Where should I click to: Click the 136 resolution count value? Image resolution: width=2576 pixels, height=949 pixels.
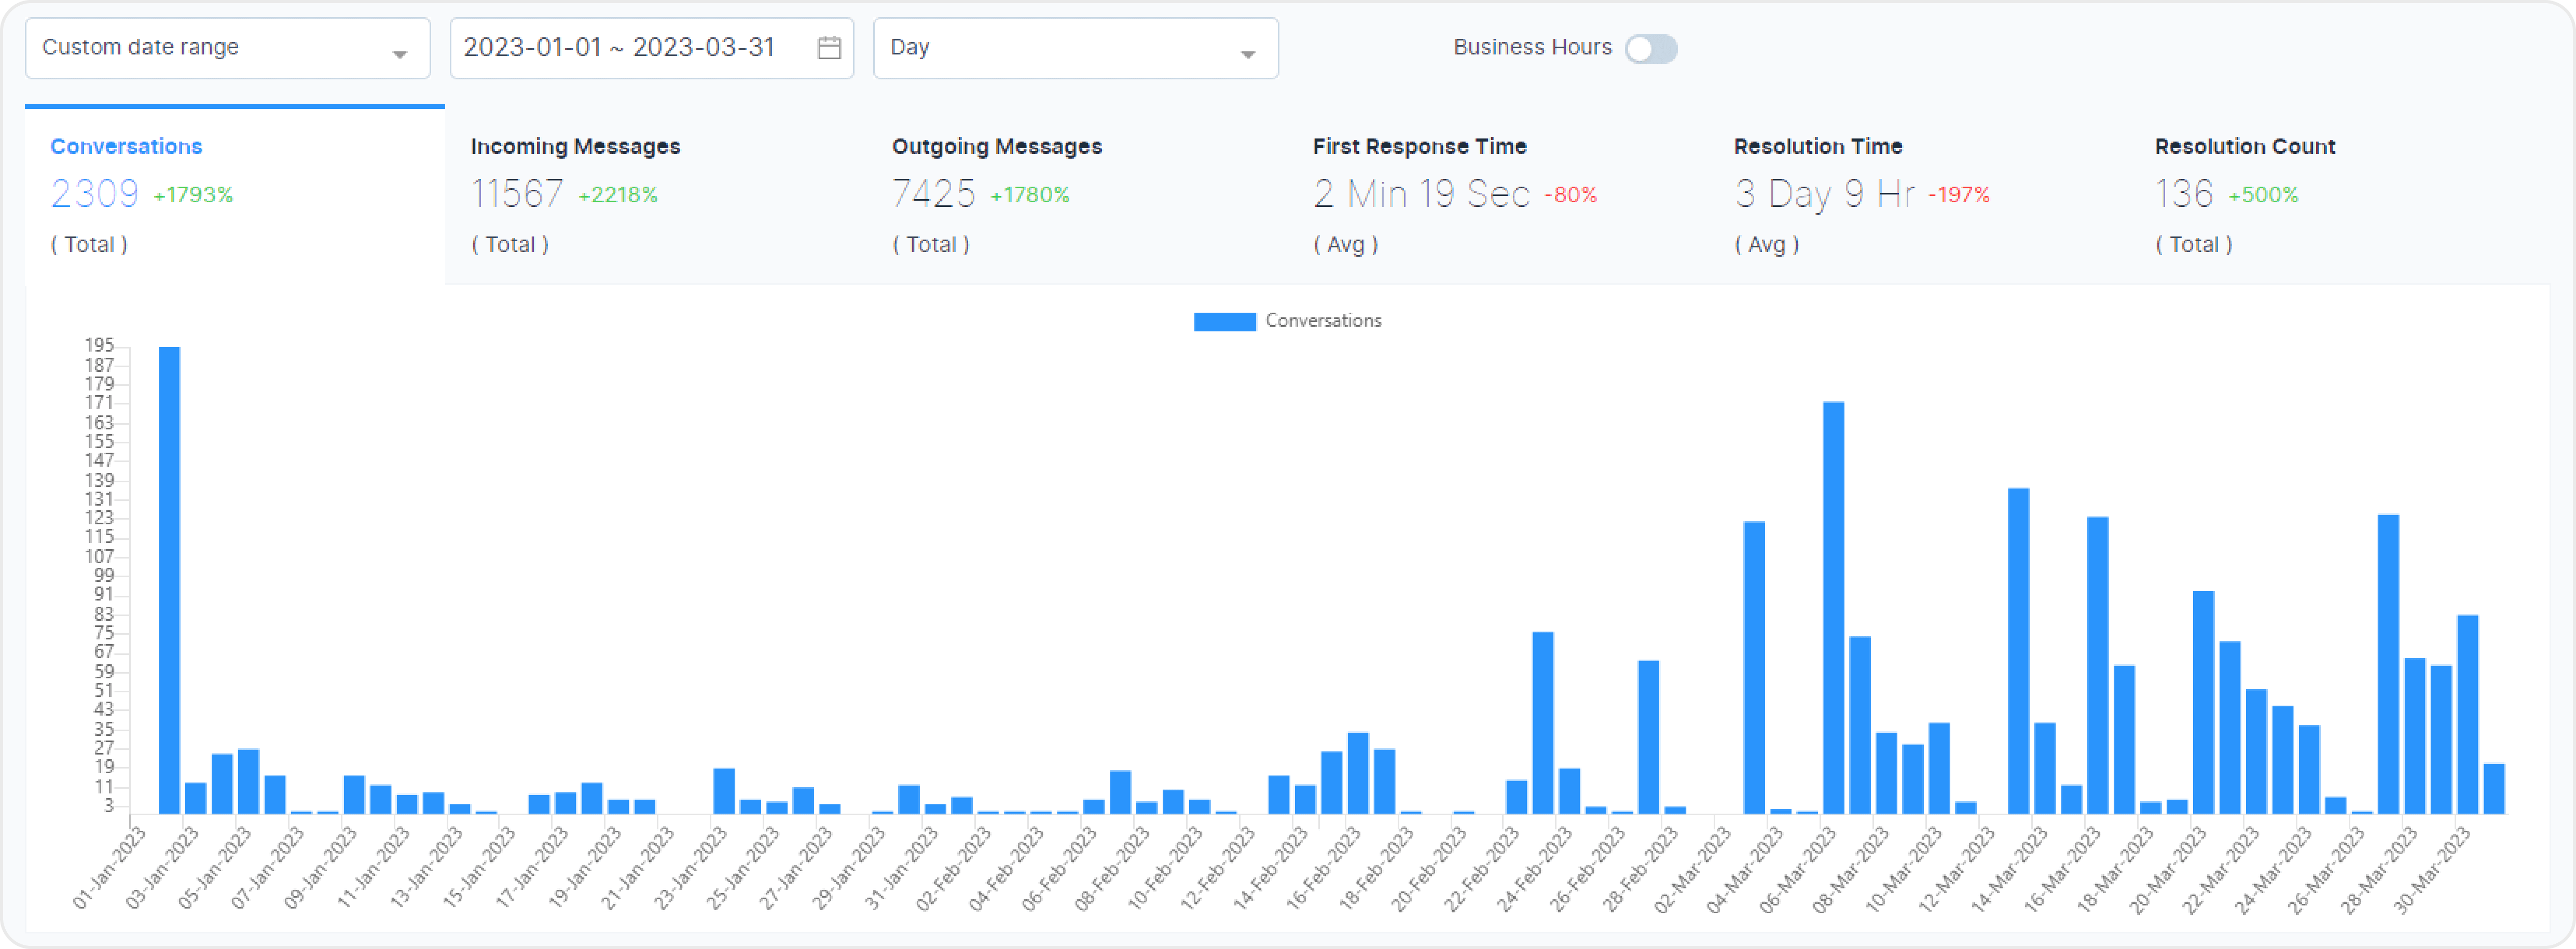point(2184,194)
